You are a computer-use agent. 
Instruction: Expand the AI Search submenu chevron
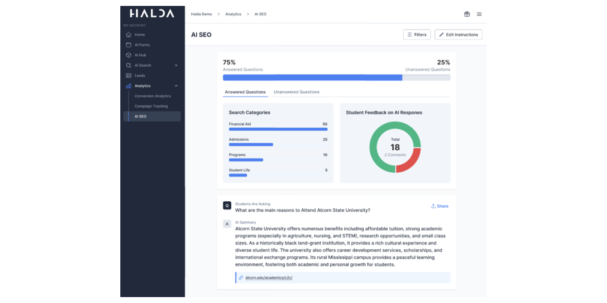tap(176, 65)
